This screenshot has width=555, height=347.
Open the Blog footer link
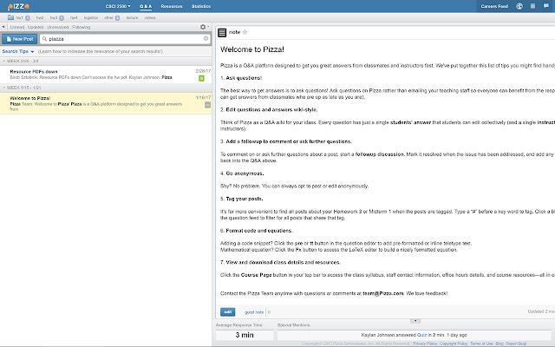tap(499, 344)
